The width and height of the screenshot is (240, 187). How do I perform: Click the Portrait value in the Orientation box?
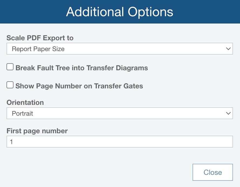tap(23, 113)
